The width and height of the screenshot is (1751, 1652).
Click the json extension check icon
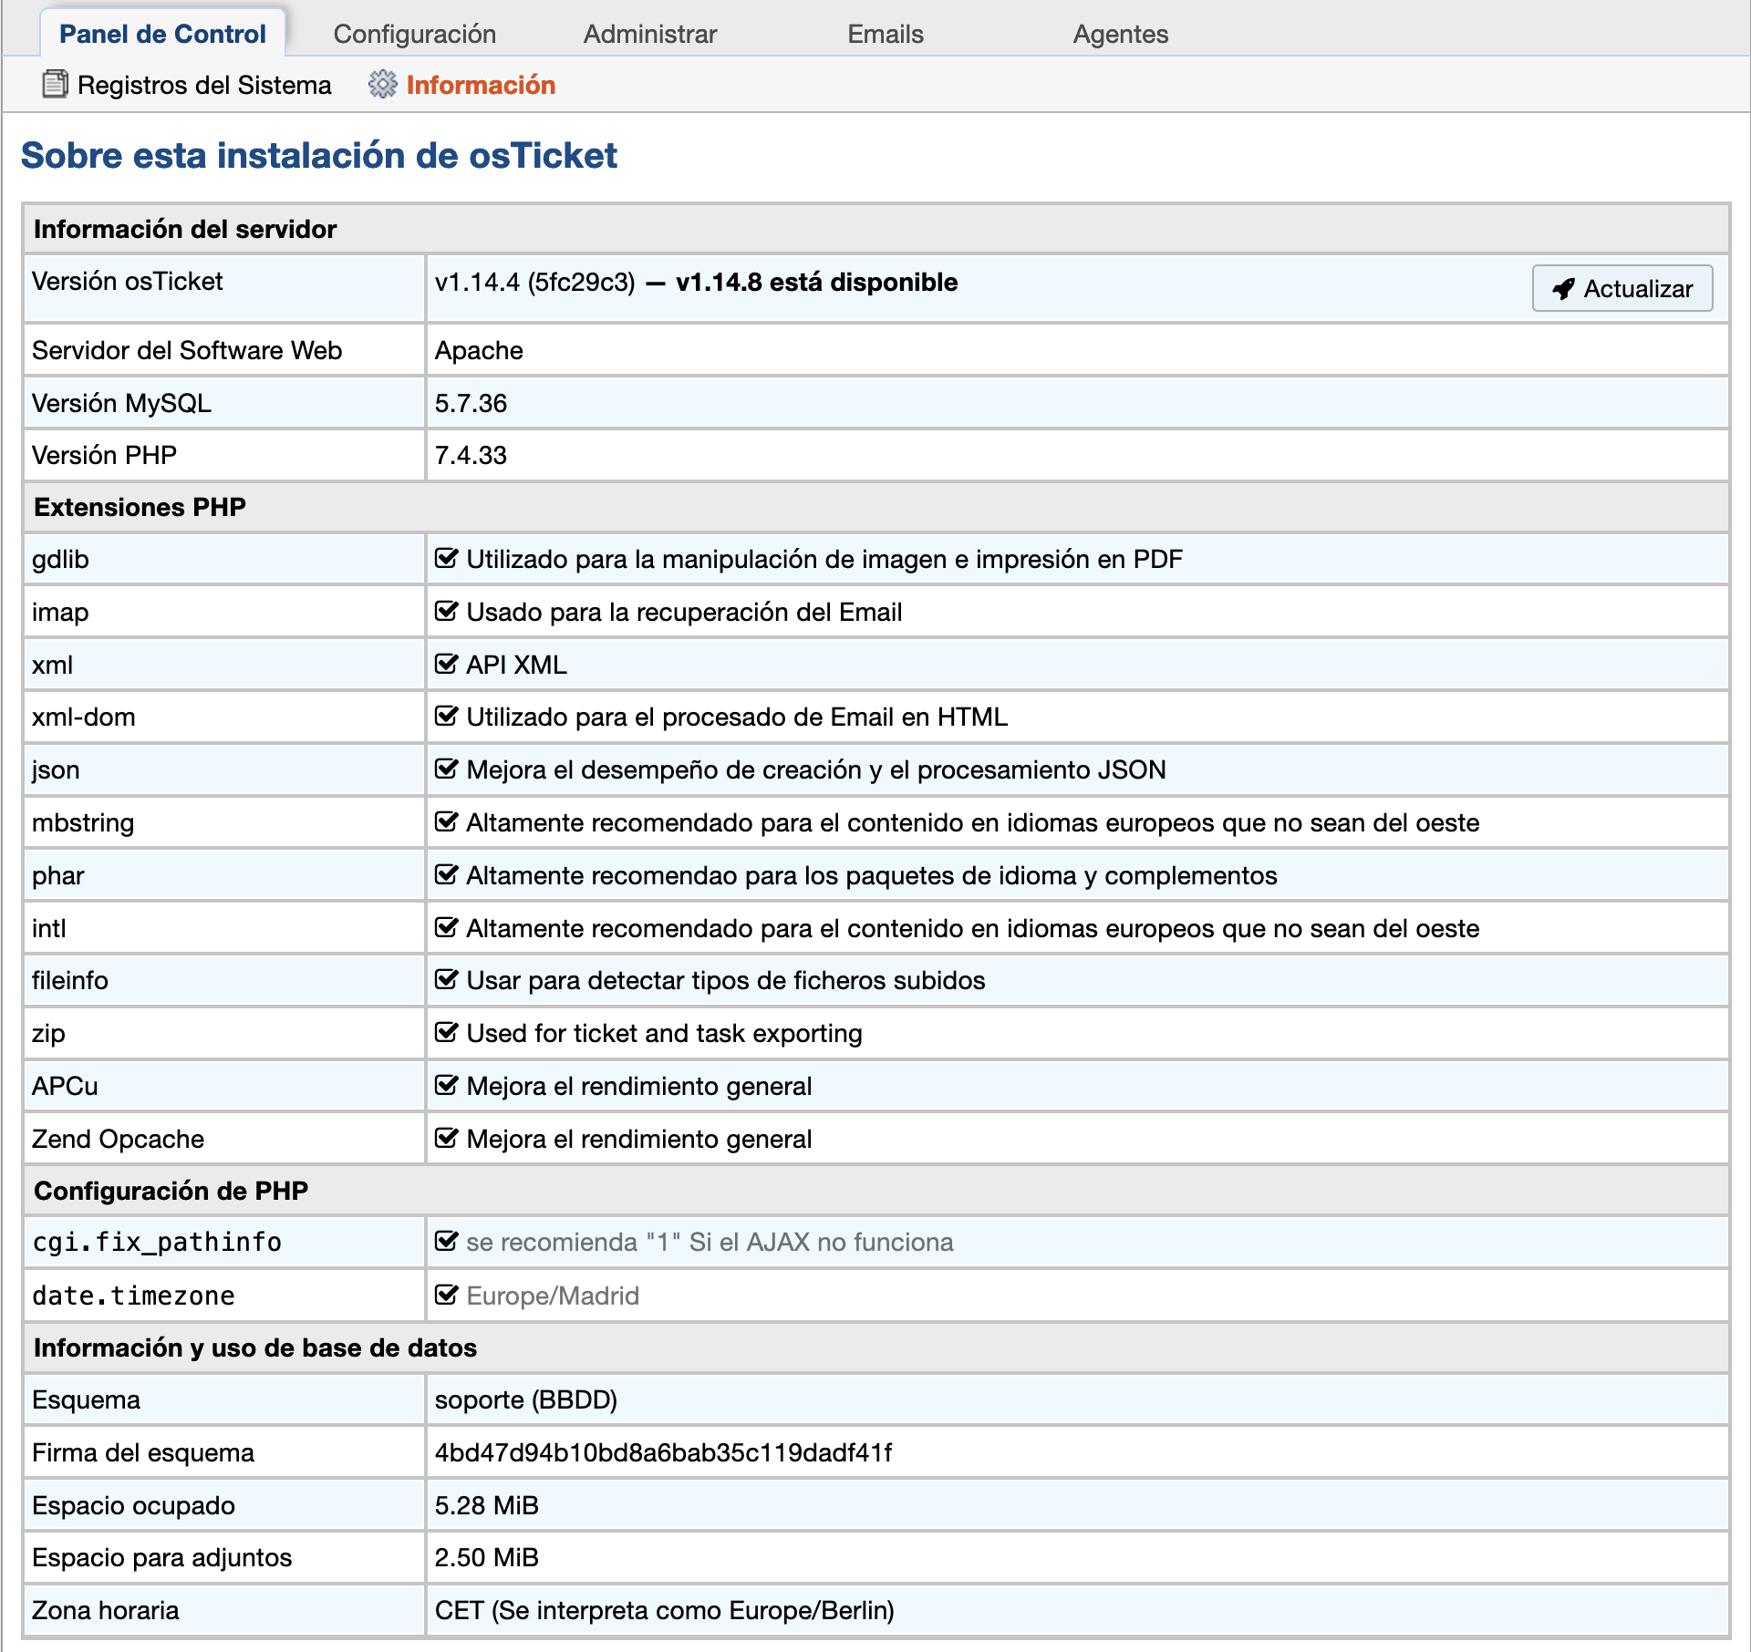(x=446, y=769)
